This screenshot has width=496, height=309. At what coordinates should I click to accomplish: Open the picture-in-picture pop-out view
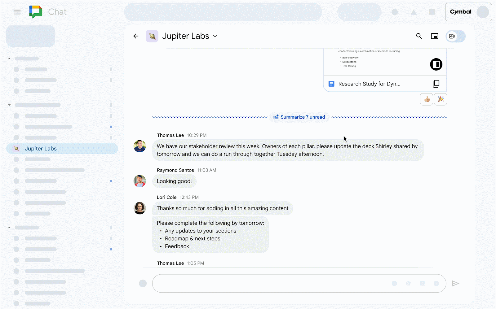point(435,36)
